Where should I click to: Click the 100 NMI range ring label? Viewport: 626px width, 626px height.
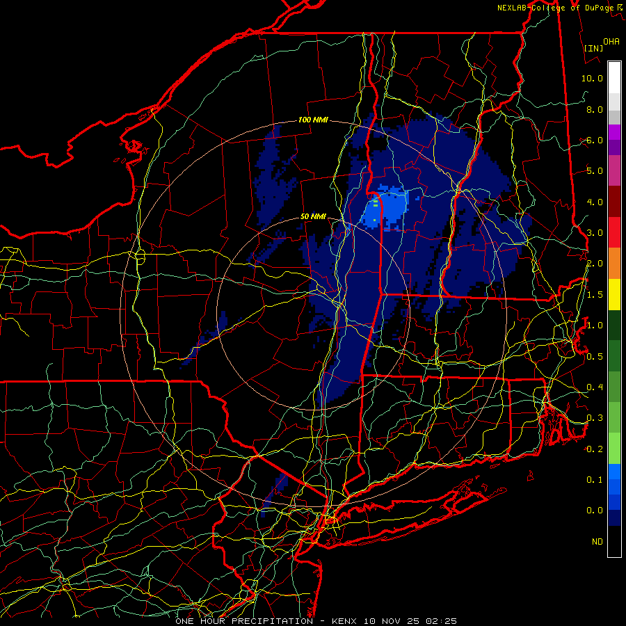tap(313, 120)
